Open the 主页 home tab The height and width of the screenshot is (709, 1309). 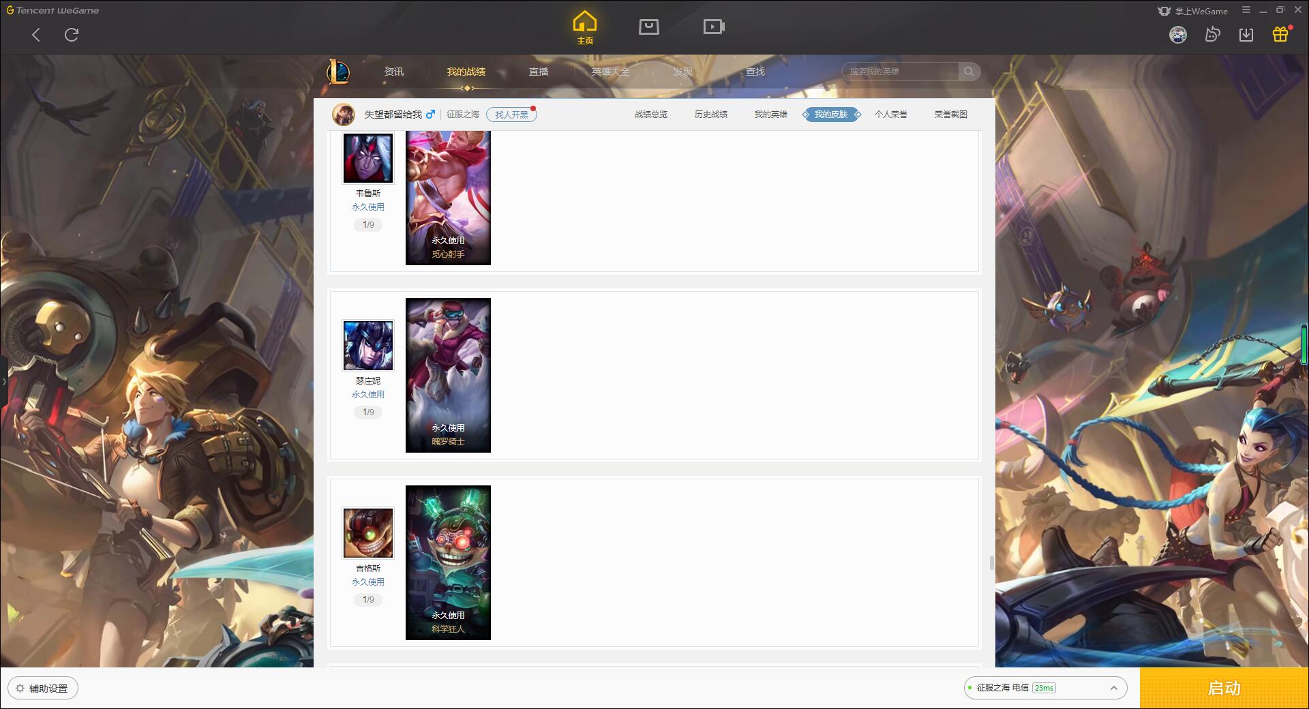coord(584,28)
